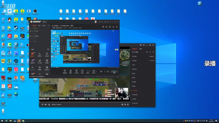Open the taskbar clock
219x123 pixels.
(211, 121)
